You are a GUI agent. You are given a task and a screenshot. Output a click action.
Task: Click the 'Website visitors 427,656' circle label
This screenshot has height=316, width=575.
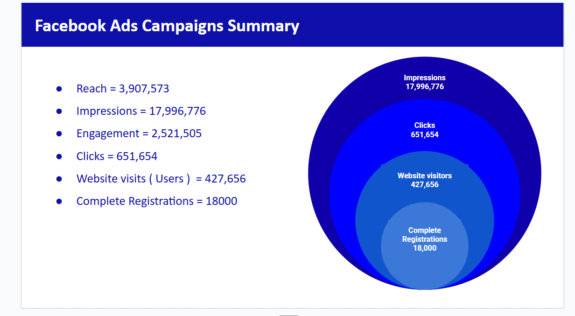[425, 180]
